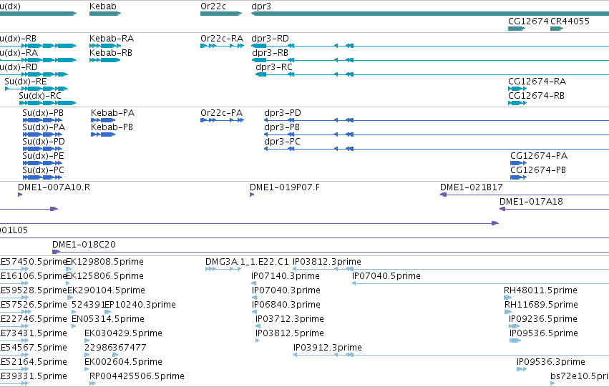Select EST IP03812.5prime

point(289,334)
